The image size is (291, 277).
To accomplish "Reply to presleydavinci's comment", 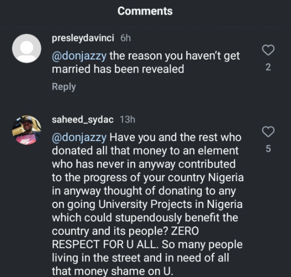I will (x=64, y=87).
